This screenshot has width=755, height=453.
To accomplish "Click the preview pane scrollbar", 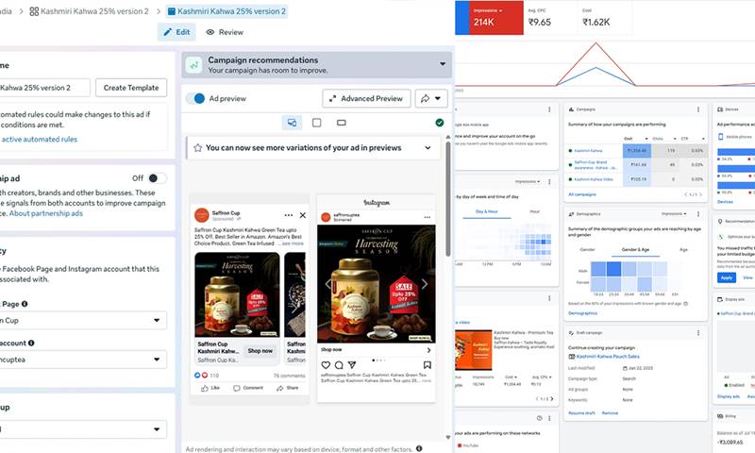I will (448, 197).
